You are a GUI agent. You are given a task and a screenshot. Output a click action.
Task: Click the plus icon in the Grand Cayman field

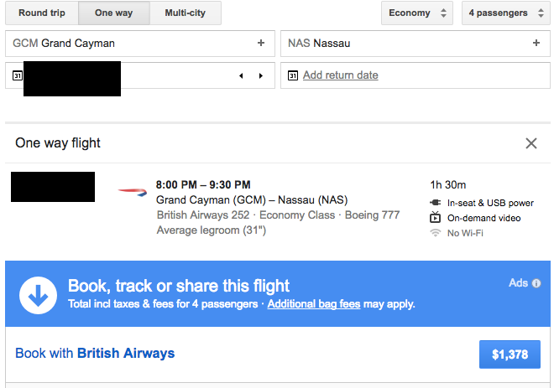pyautogui.click(x=261, y=43)
